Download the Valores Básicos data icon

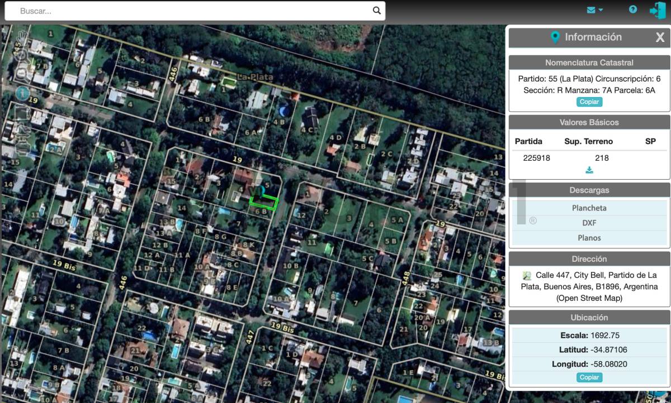pos(589,171)
